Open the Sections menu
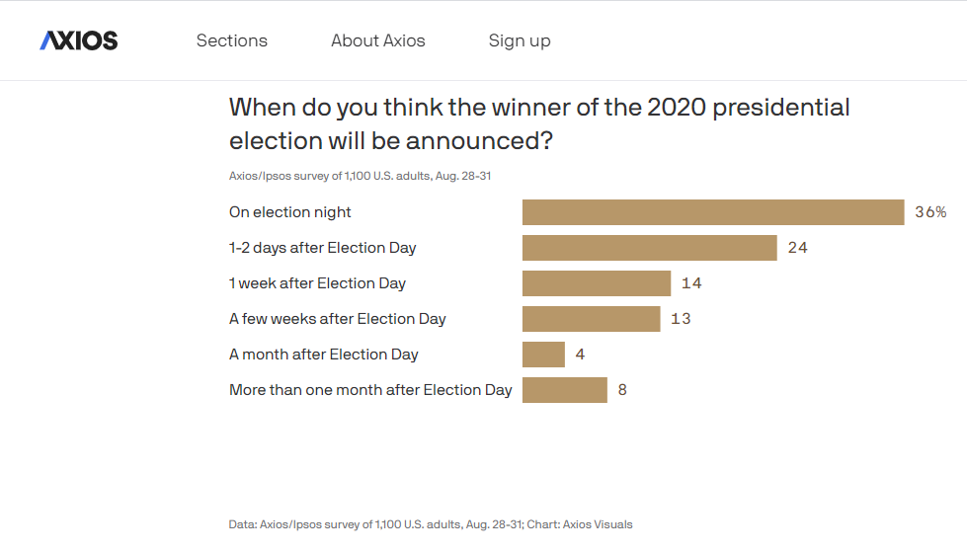 [x=232, y=40]
